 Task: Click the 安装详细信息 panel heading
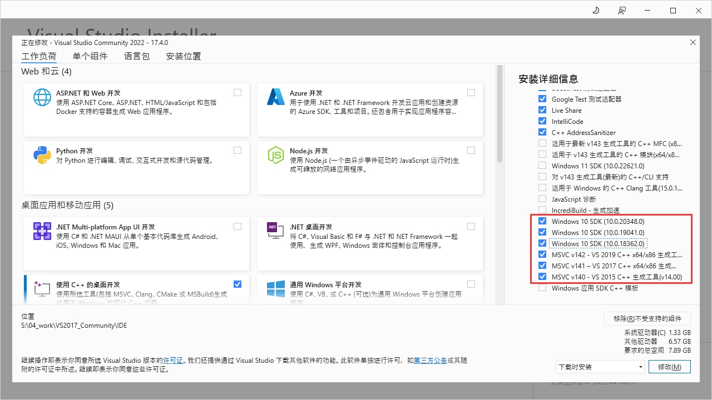point(548,79)
